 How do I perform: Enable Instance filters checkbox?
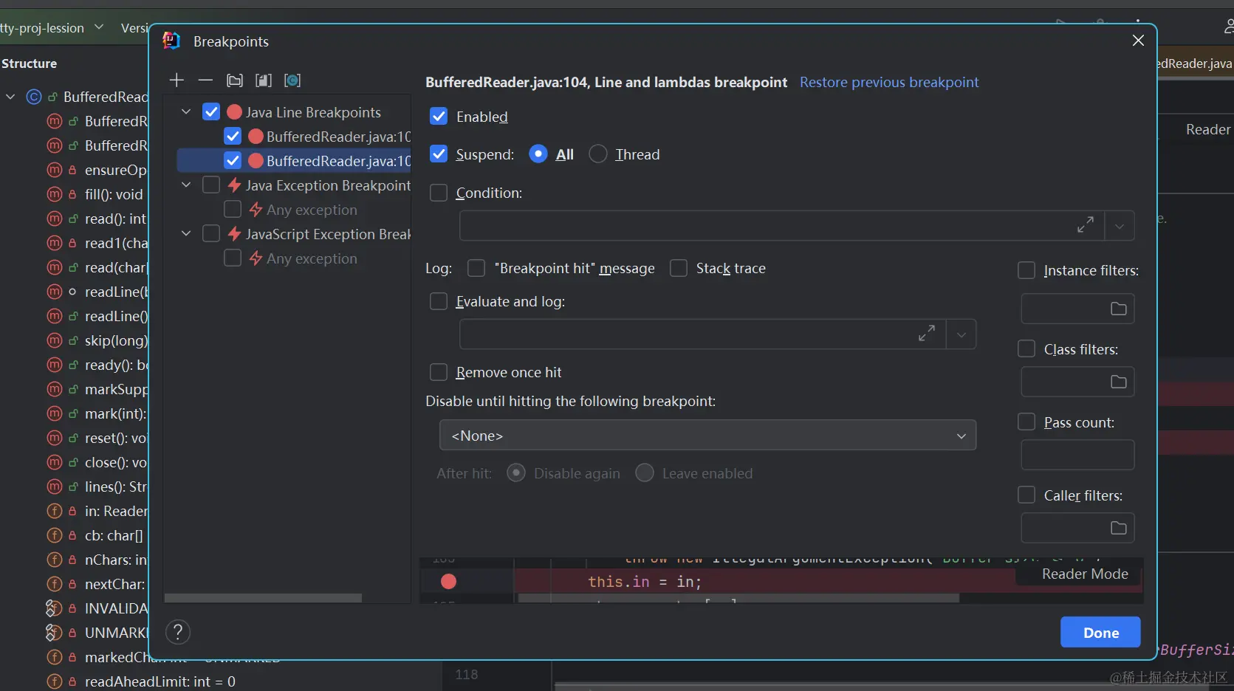point(1026,270)
